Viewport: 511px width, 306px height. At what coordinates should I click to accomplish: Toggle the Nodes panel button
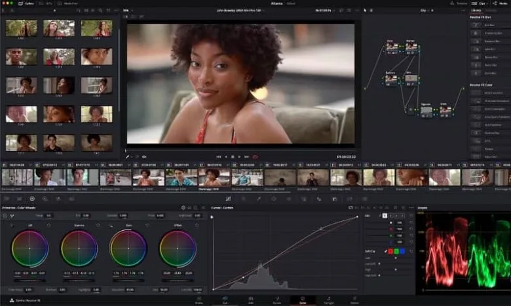500,3
